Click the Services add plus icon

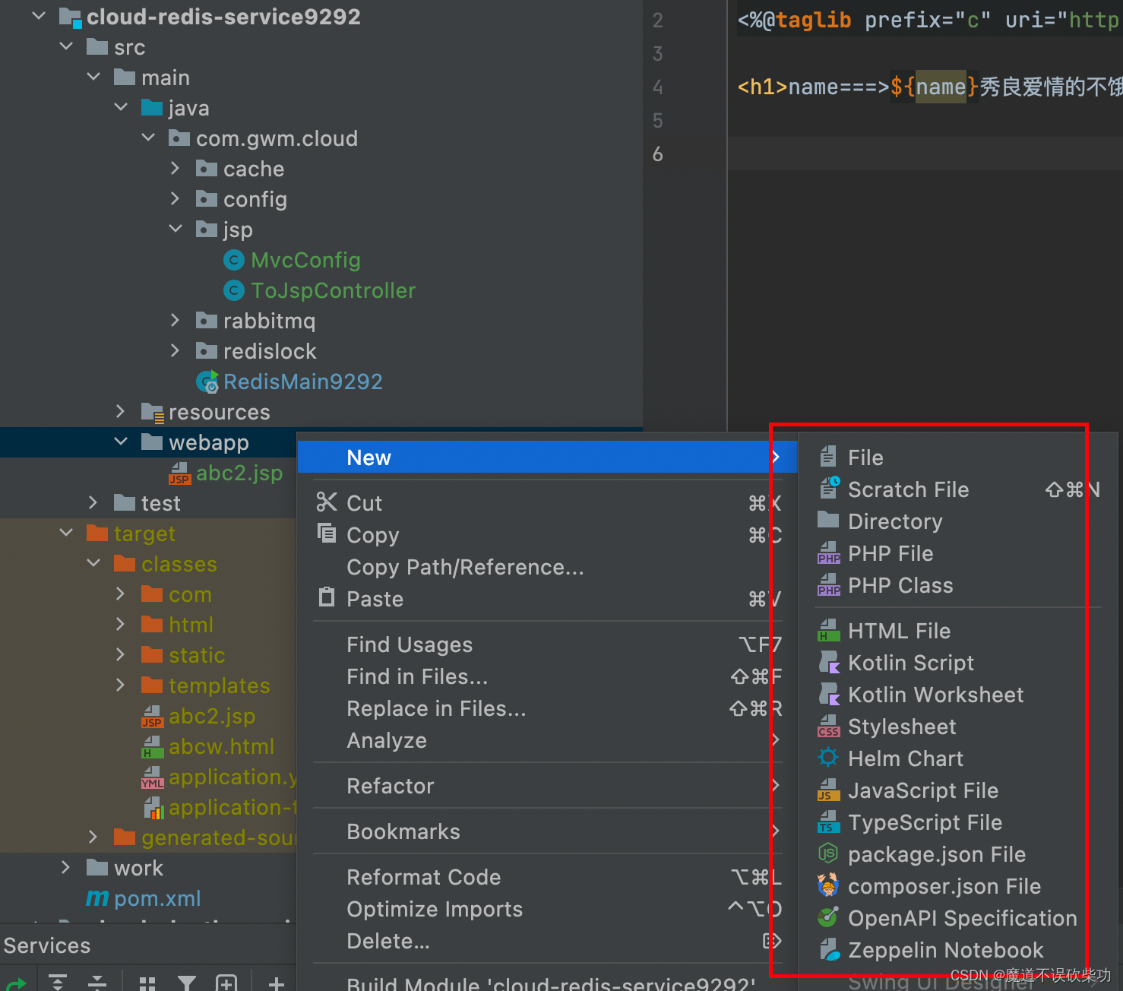click(277, 983)
